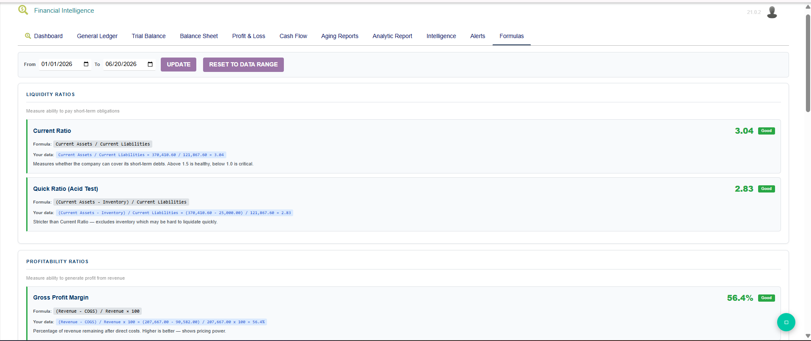Click the Good badge beside 2.83
The image size is (811, 341).
click(x=767, y=189)
